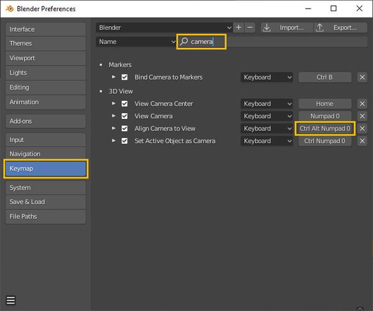This screenshot has height=311, width=373.
Task: Toggle the View Camera checkbox
Action: (124, 116)
